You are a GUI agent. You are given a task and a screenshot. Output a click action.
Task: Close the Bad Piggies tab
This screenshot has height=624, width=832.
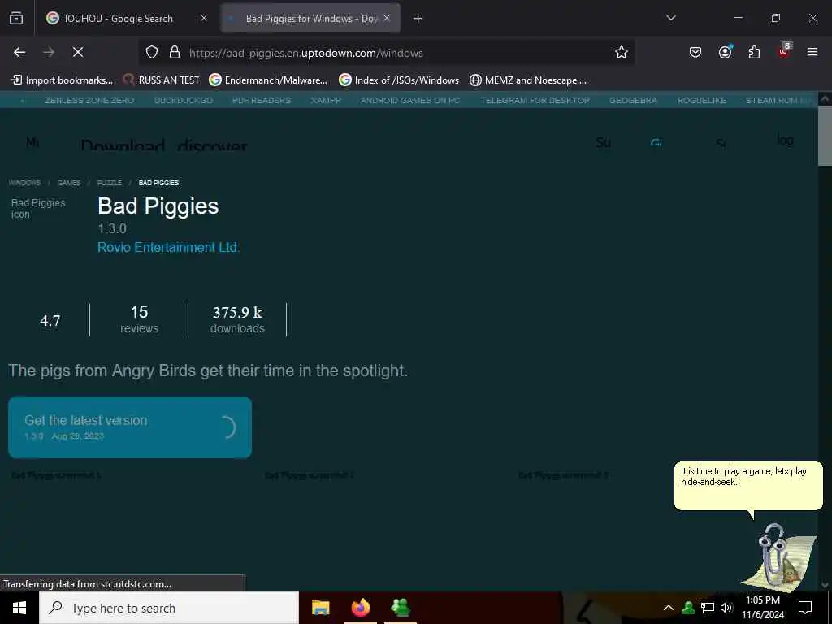point(387,19)
